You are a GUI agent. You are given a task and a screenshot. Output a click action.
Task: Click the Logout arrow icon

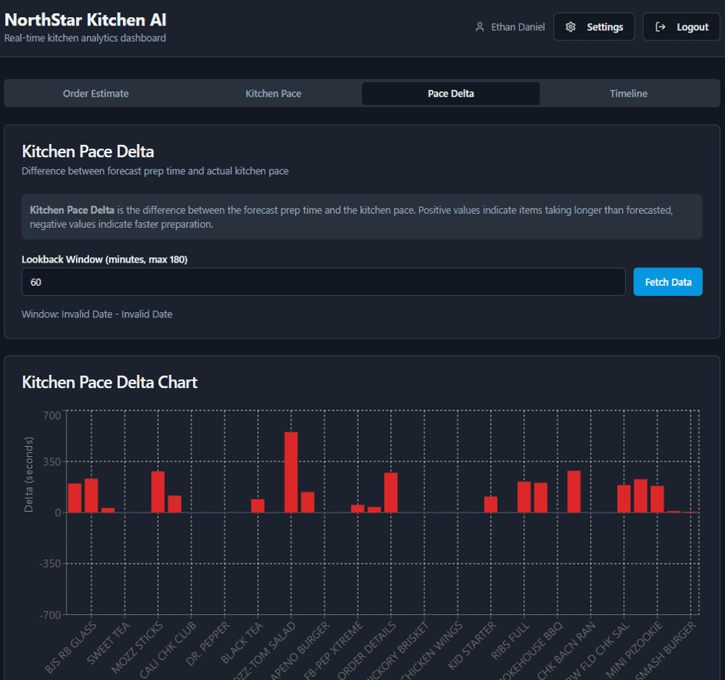click(660, 27)
